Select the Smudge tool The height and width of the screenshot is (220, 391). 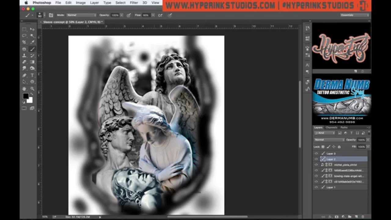pyautogui.click(x=24, y=68)
